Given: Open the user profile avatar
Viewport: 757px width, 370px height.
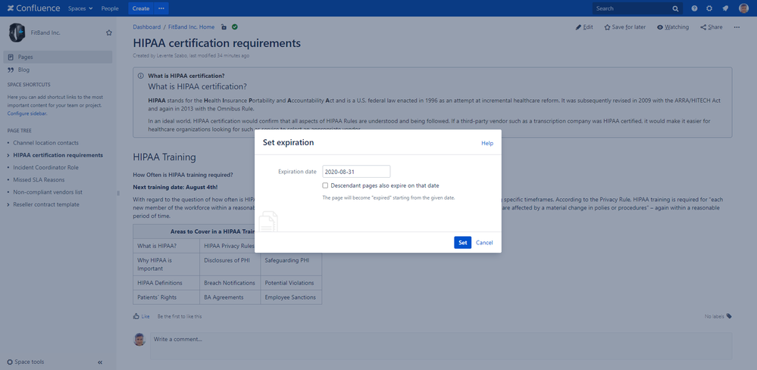Looking at the screenshot, I should tap(743, 8).
